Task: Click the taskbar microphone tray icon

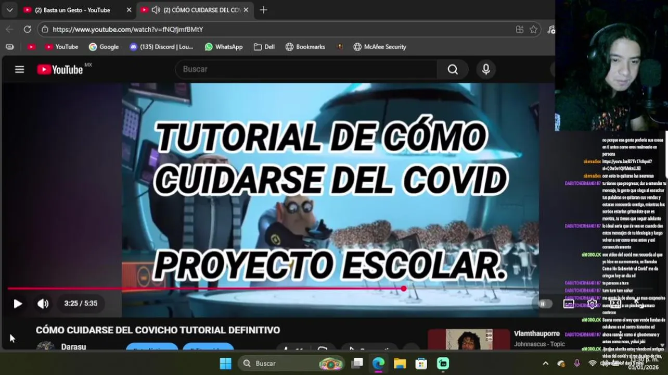Action: point(576,363)
